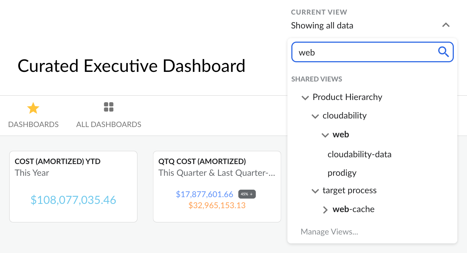The height and width of the screenshot is (253, 467).
Task: Select the web-cache view
Action: pyautogui.click(x=353, y=209)
